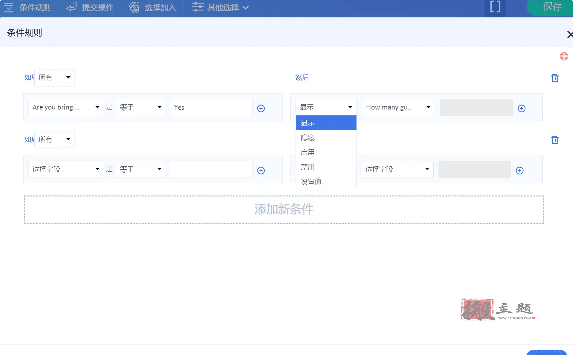This screenshot has width=573, height=355.
Task: Open the first rule's 所有 dropdown
Action: [54, 77]
